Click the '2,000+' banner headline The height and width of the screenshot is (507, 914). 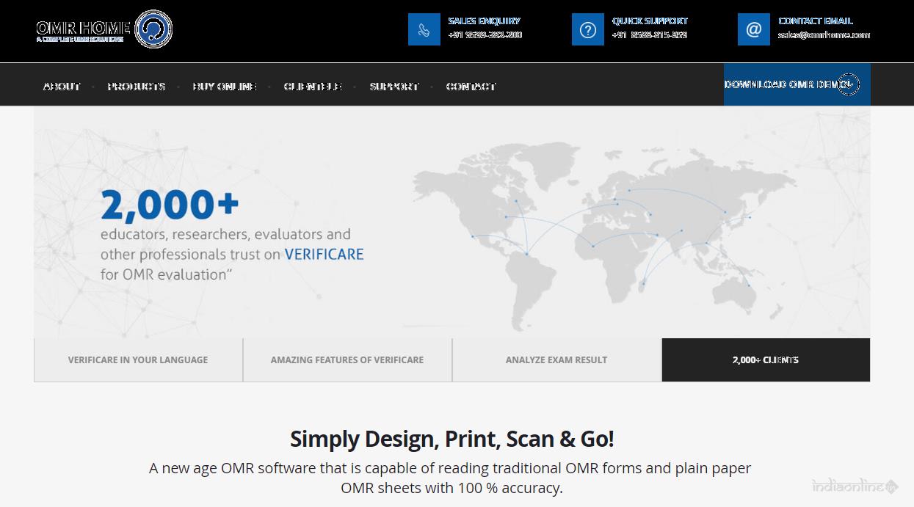point(170,205)
